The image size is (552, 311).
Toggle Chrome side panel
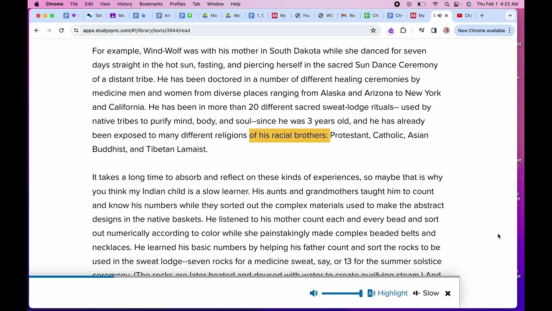pos(434,30)
